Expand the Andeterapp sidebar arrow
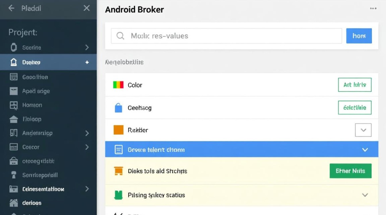Viewport: 386px width, 215px height. click(x=87, y=133)
